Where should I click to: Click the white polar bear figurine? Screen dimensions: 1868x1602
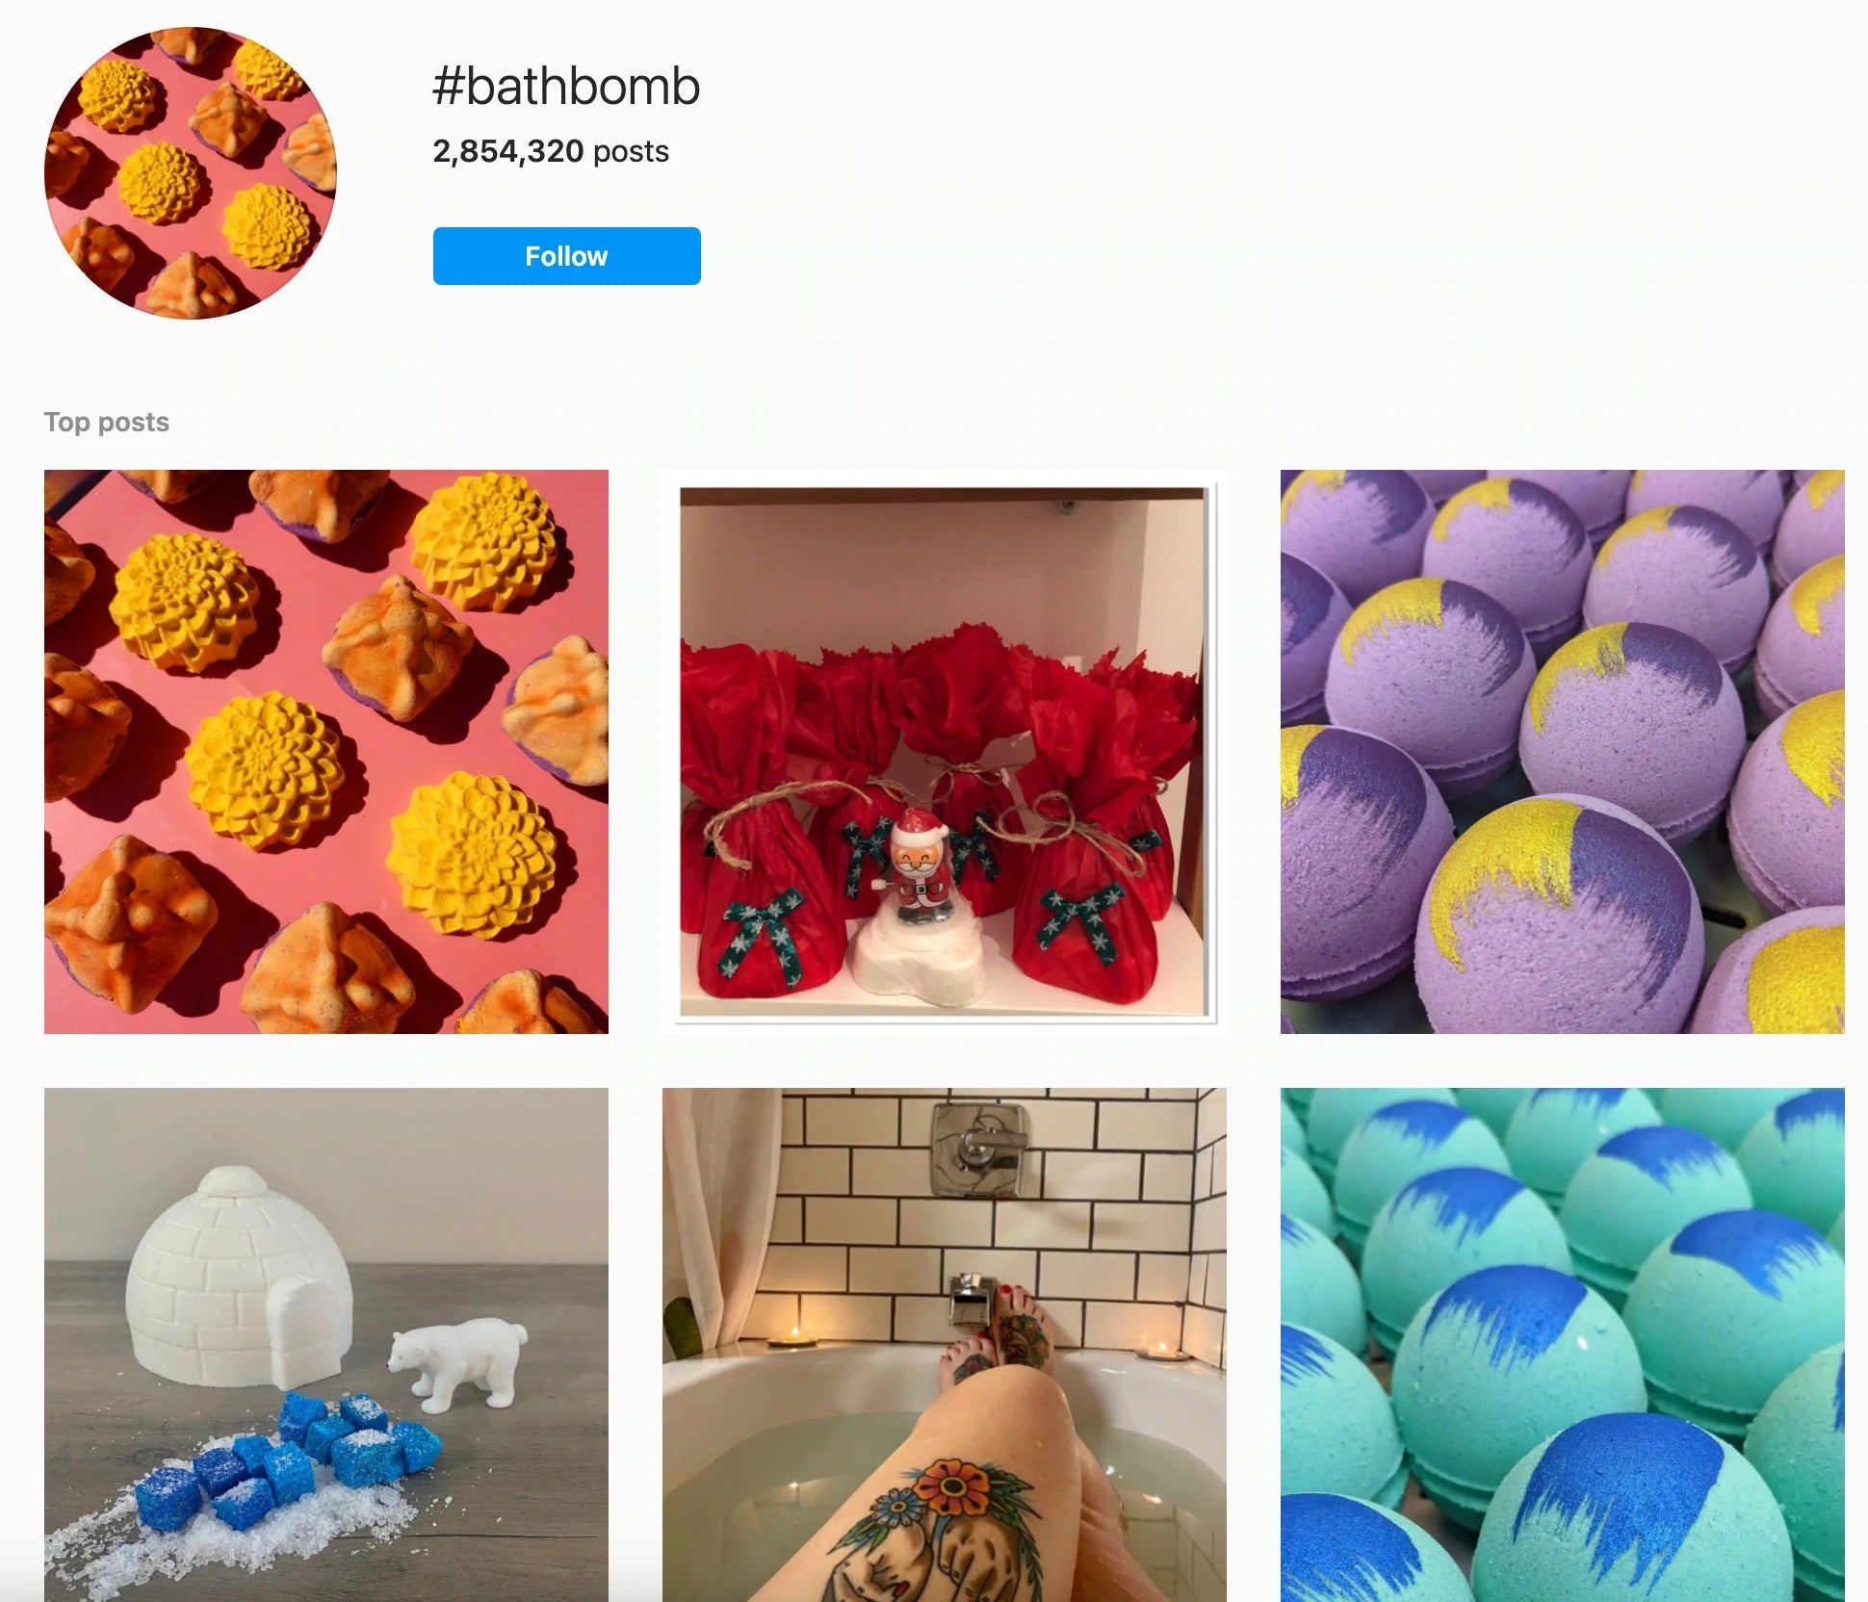(x=459, y=1362)
